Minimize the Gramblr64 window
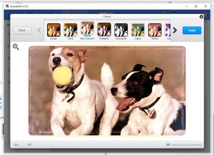This screenshot has width=214, height=155. point(187,6)
